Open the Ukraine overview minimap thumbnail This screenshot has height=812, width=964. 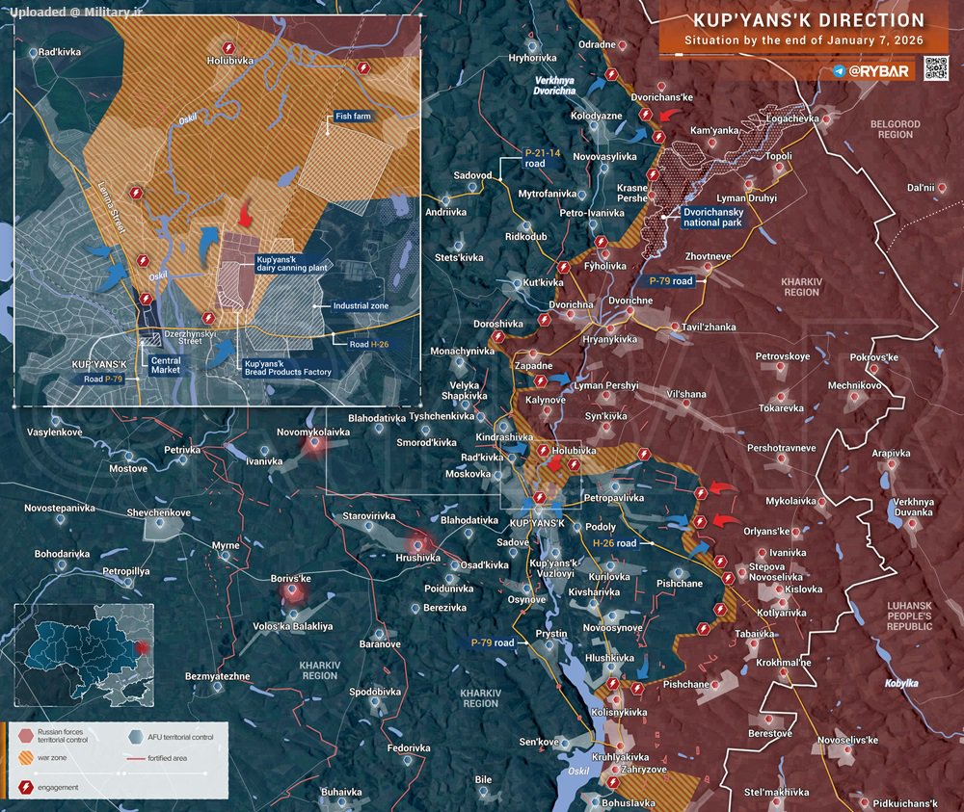84,655
